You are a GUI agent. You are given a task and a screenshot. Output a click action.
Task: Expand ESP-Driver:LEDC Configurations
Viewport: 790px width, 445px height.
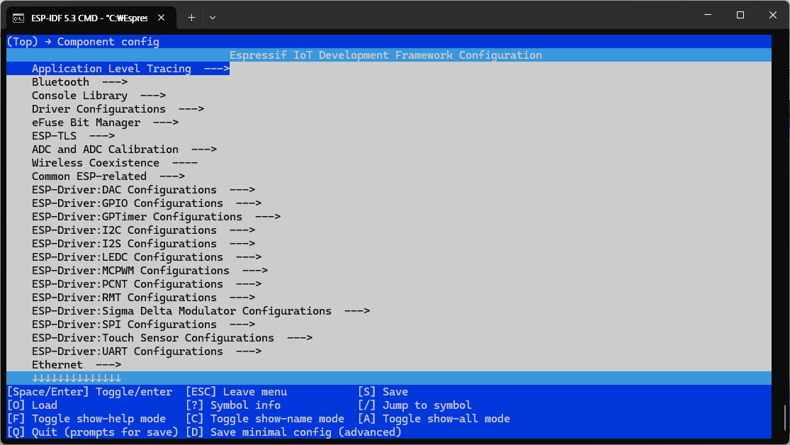pyautogui.click(x=147, y=257)
